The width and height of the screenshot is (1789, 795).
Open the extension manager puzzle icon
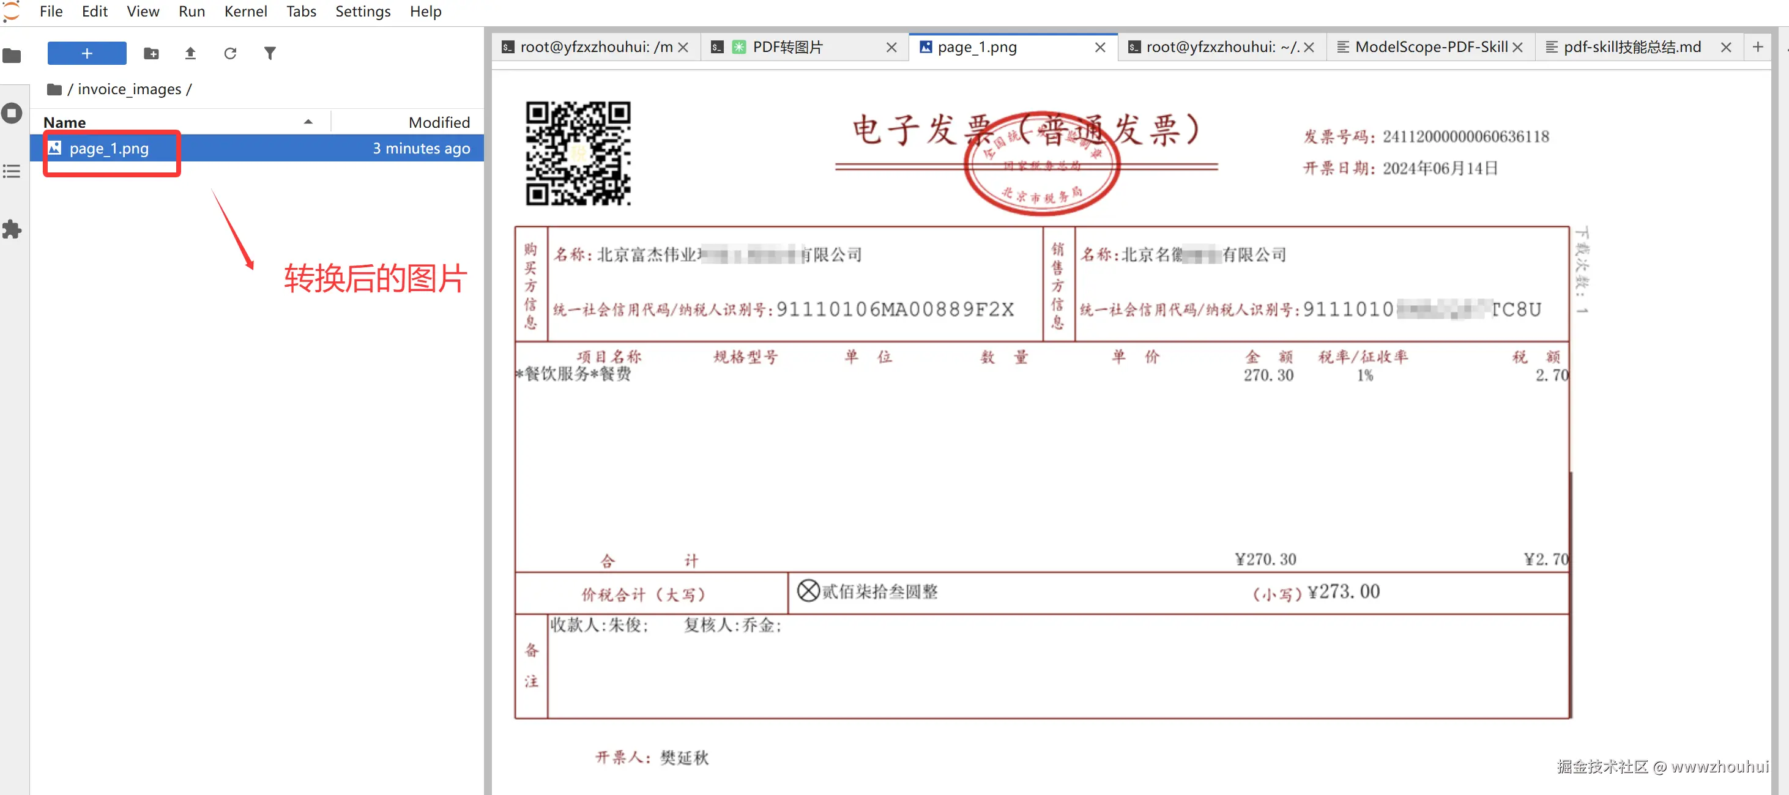point(12,229)
